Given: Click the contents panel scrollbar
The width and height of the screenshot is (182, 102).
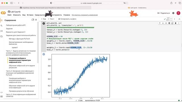Looking at the screenshot, I should [x=38, y=42].
